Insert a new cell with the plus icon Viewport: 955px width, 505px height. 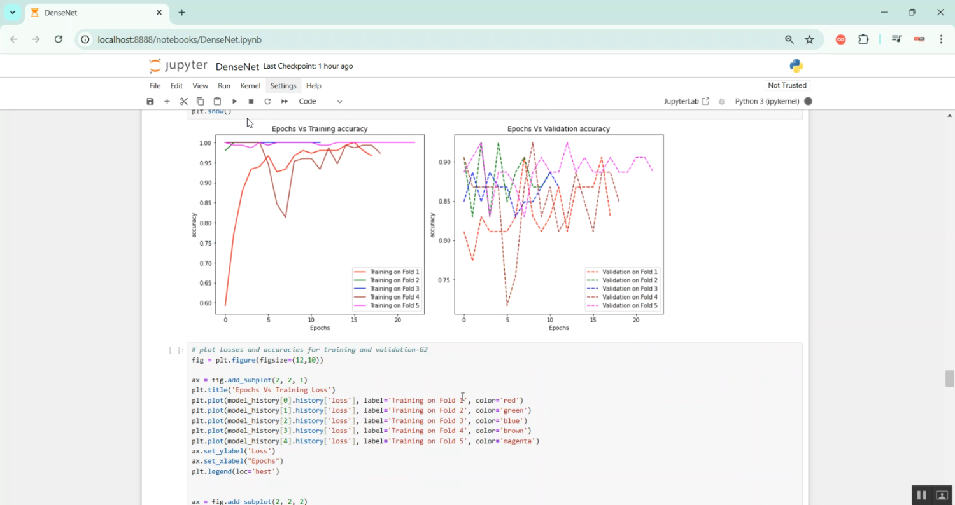[x=167, y=102]
